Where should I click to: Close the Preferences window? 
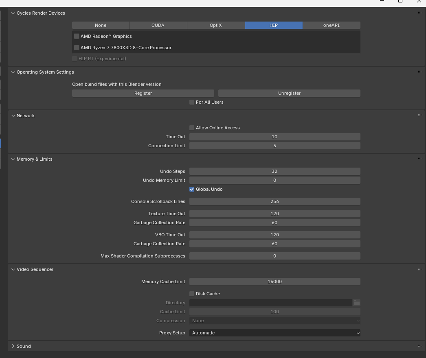click(419, 1)
